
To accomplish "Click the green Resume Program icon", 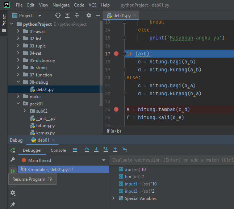I will click(x=13, y=171).
